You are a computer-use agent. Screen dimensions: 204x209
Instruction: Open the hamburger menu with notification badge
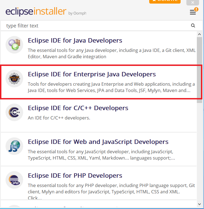(194, 11)
